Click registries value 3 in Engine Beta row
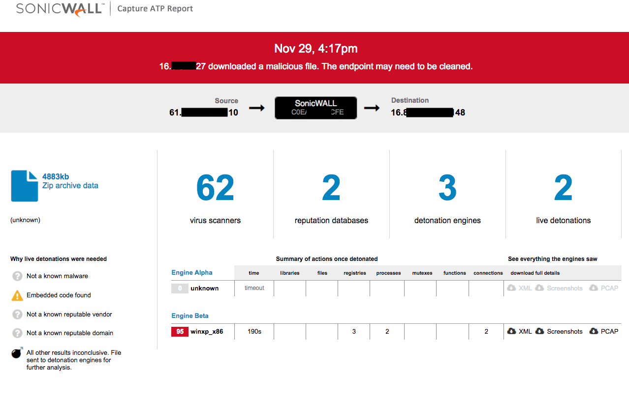 pos(354,332)
